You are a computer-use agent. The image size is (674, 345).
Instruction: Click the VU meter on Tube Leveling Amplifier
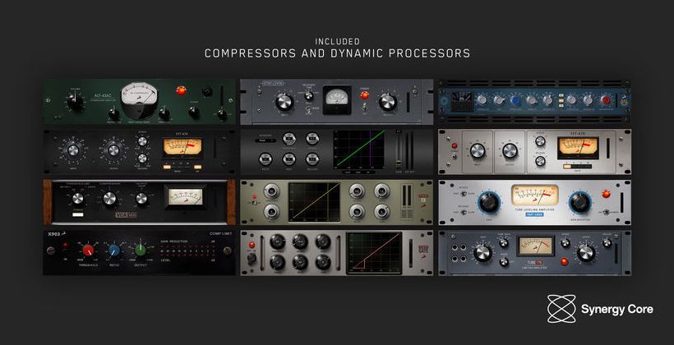(x=534, y=195)
